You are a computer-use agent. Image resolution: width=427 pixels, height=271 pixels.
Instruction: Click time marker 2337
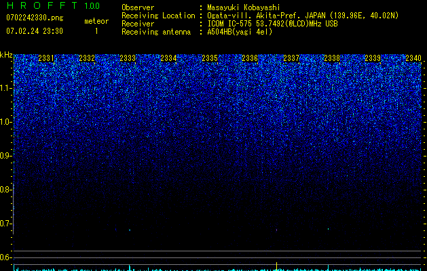[x=291, y=58]
